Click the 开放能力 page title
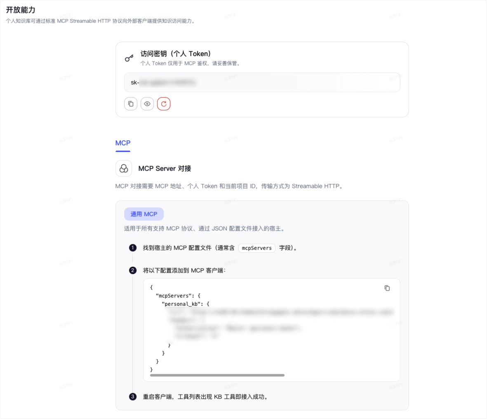487x419 pixels. (x=21, y=10)
